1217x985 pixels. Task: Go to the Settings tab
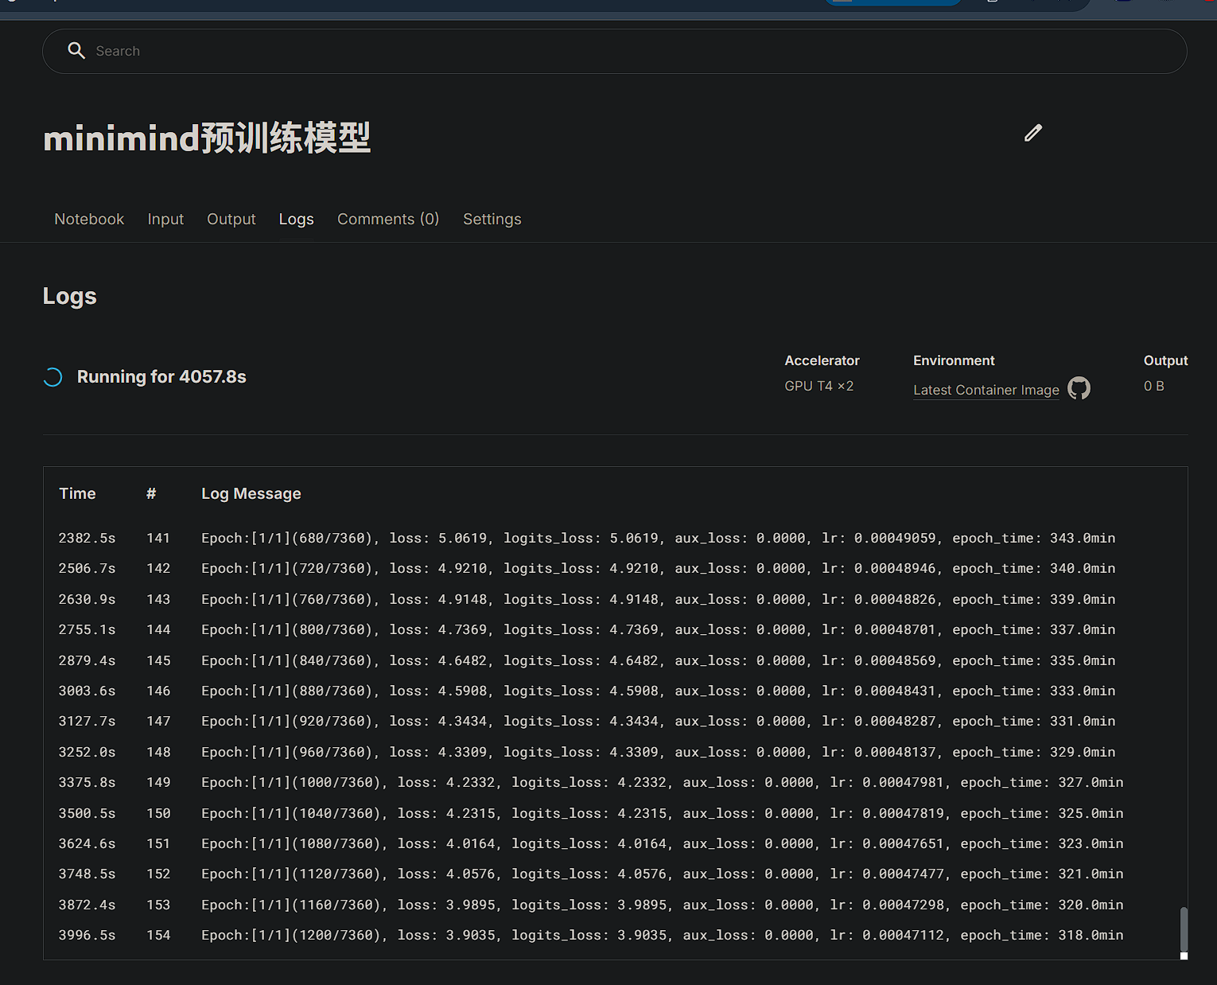pos(492,219)
